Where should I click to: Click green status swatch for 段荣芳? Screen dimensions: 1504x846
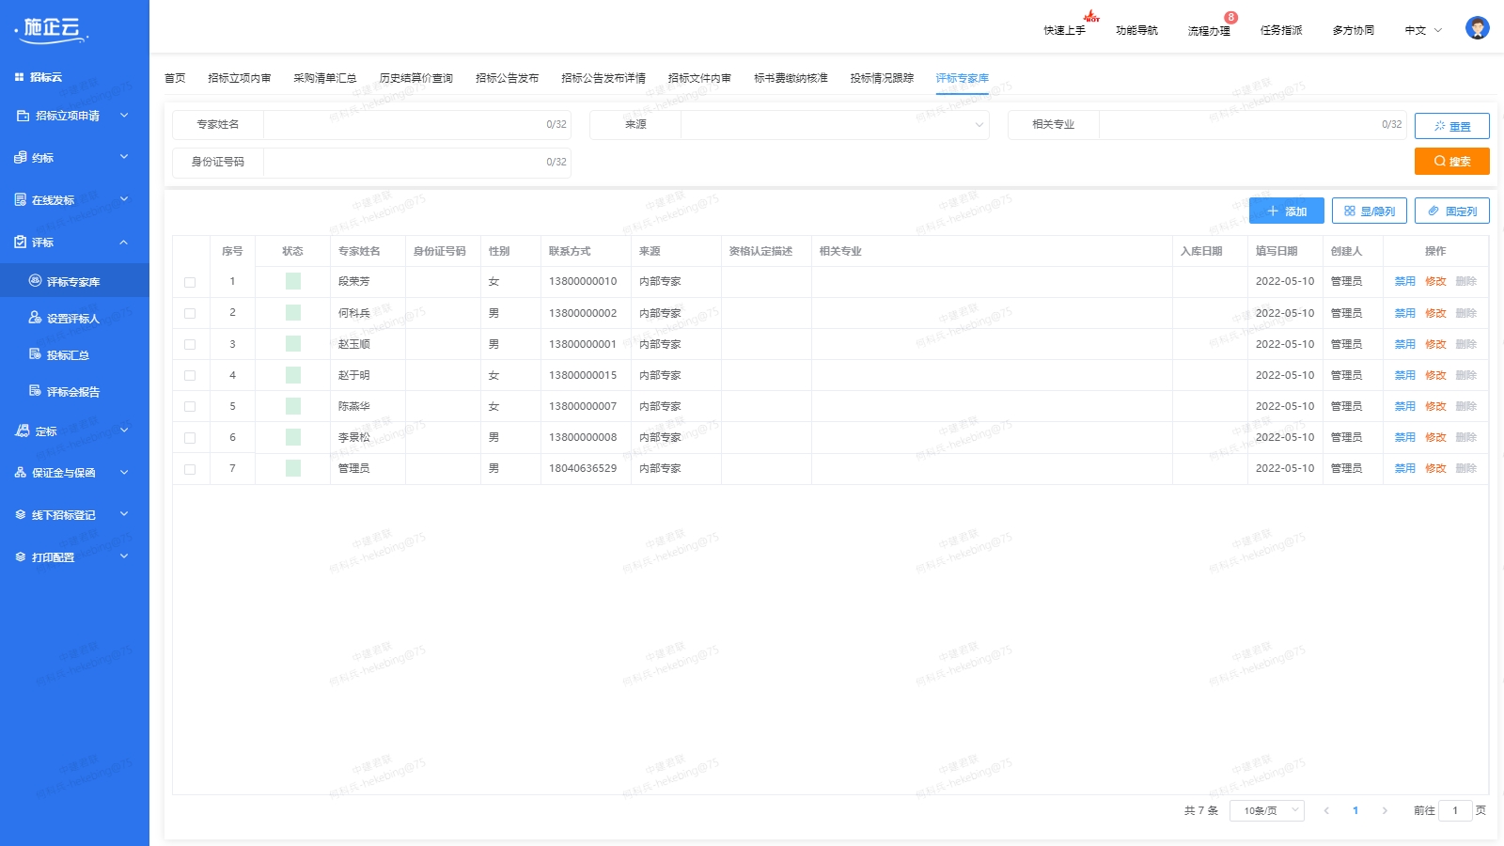point(293,281)
